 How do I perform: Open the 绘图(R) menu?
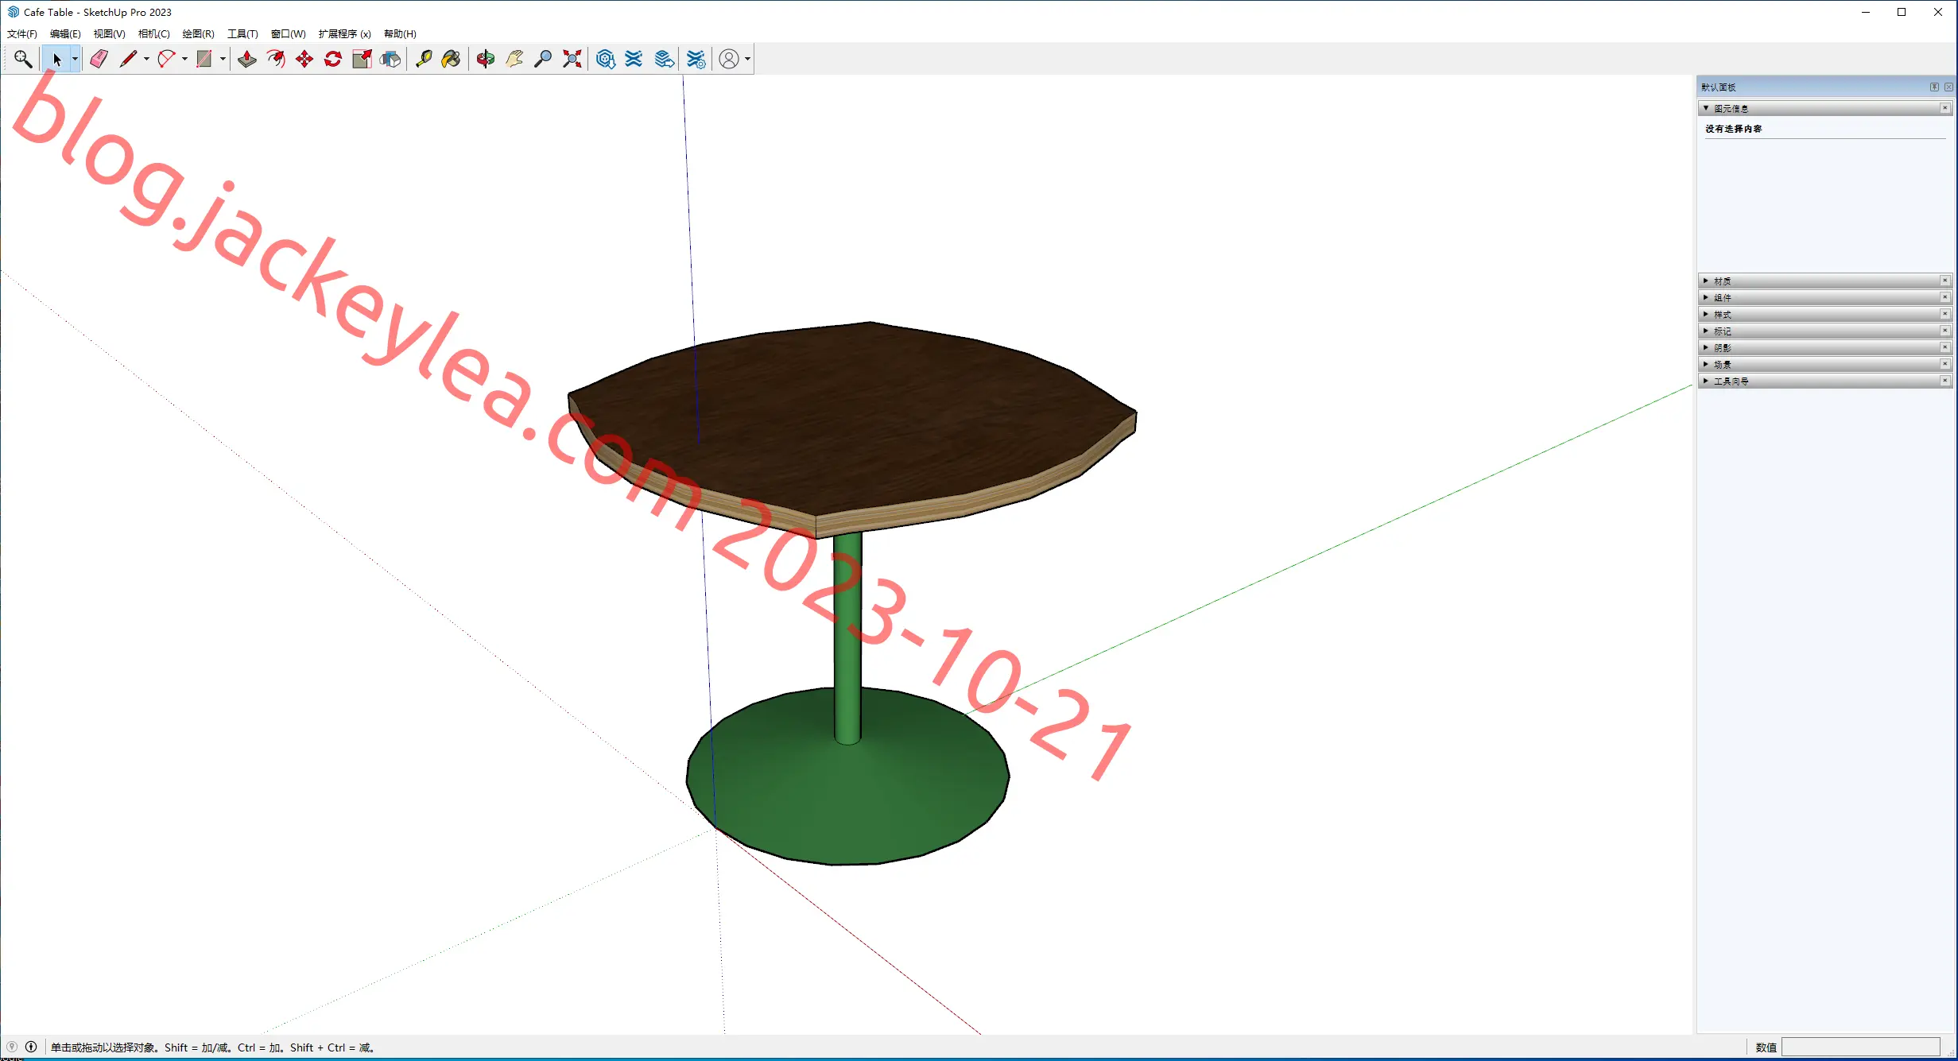198,33
